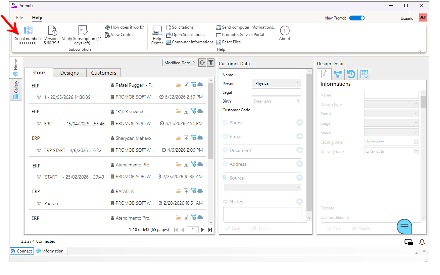Screen dimensions: 440x275
Task: Open folder icon in Sherydan Maharo row
Action: click(x=179, y=138)
